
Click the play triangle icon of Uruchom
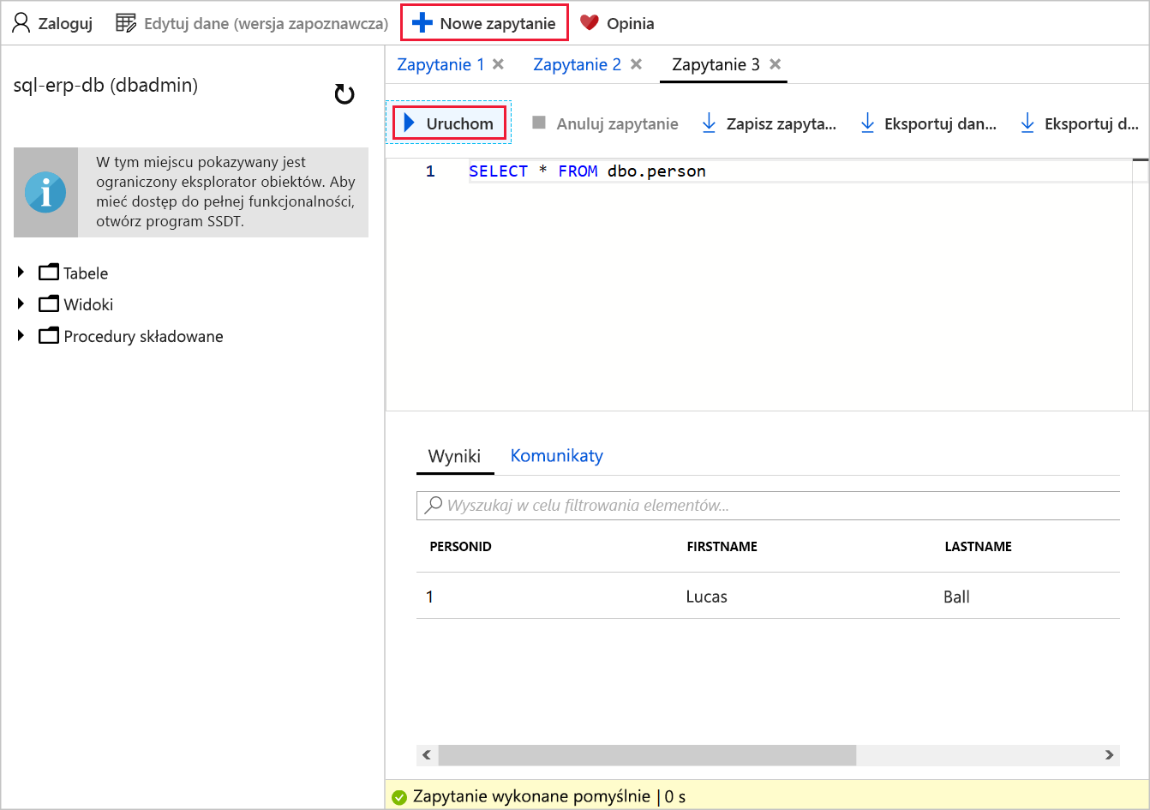coord(409,123)
